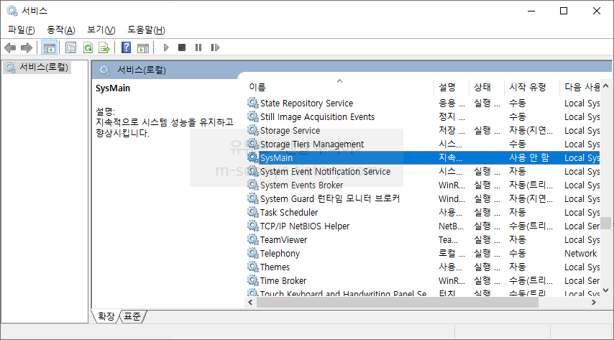The image size is (614, 340).
Task: Select the Storage Tiers Management row
Action: click(423, 144)
